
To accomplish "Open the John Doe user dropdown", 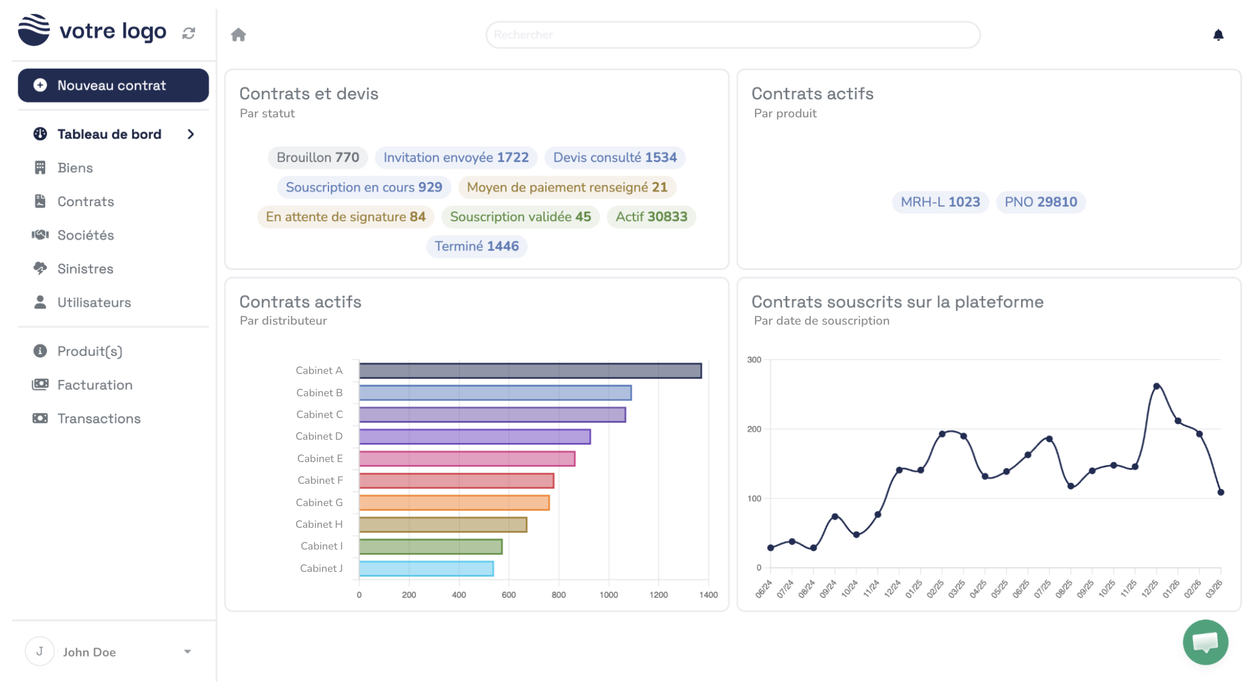I will coord(187,652).
